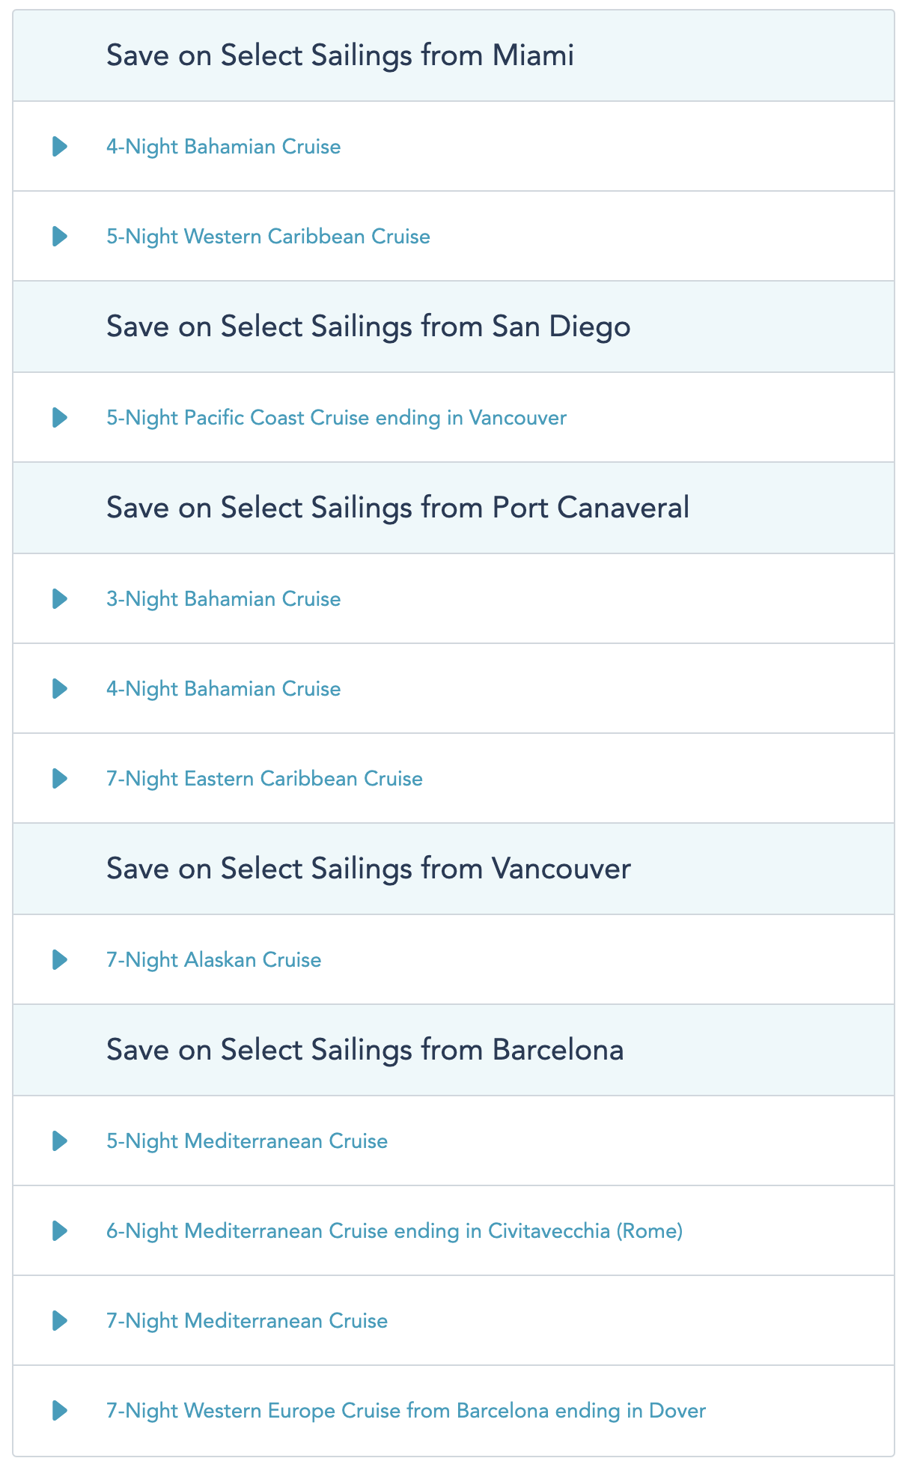Open 5-Night Pacific Coast Cruise ending in Vancouver link
Screen dimensions: 905x1467
click(336, 418)
